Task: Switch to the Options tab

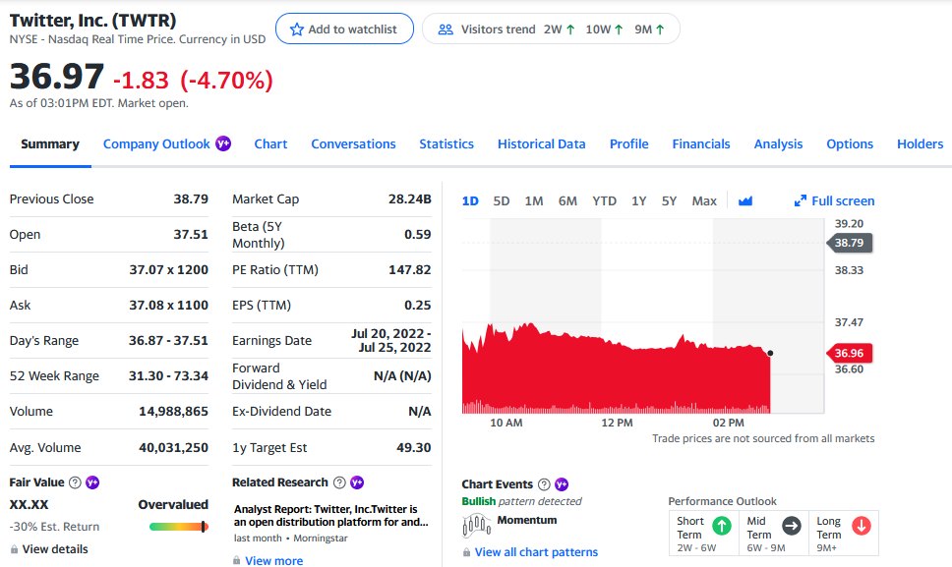Action: tap(850, 144)
